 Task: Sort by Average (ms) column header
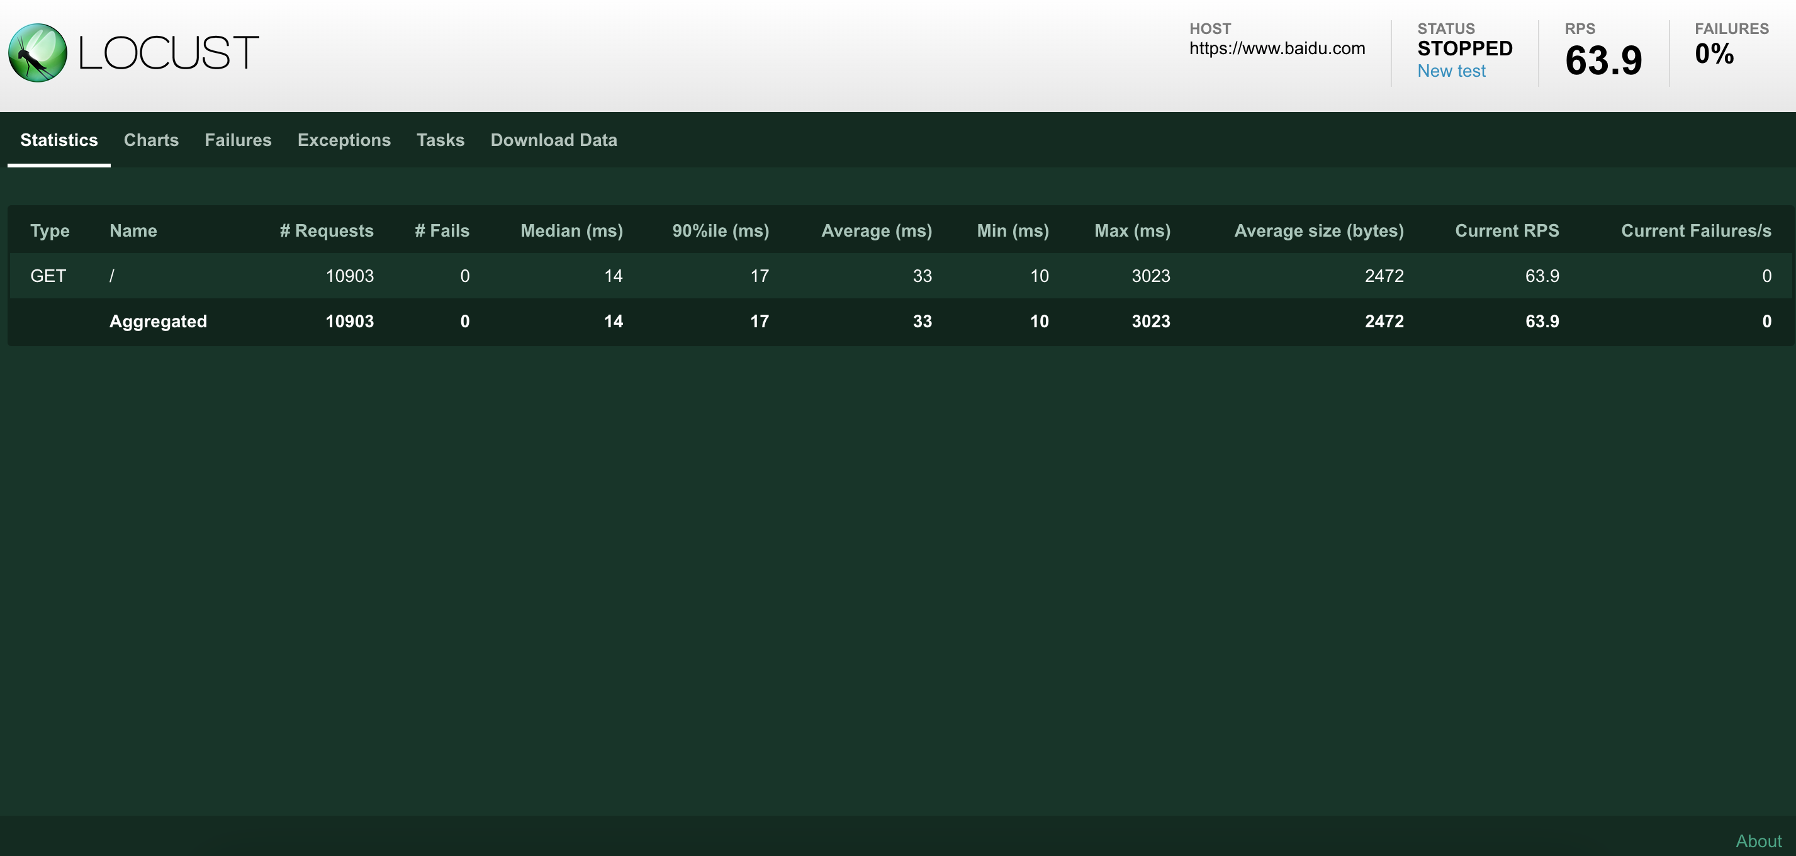[877, 231]
